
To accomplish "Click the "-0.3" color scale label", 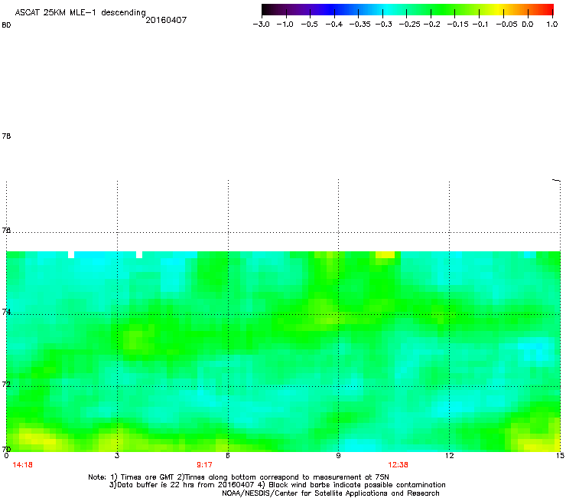I will (383, 25).
